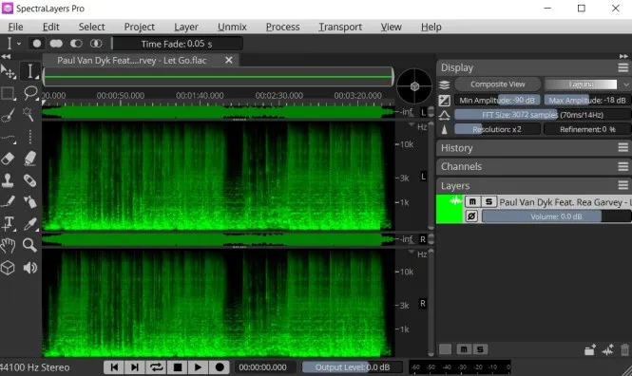Select the Brush Selection tool
Image resolution: width=632 pixels, height=376 pixels.
(8, 115)
